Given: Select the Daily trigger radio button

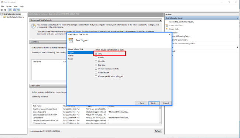Looking at the screenshot, I should [x=96, y=54].
